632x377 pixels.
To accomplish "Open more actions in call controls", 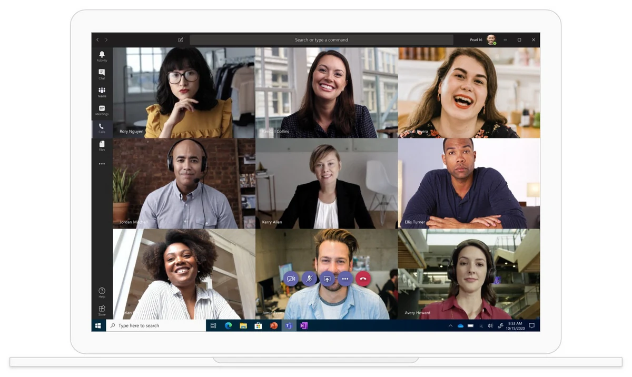I will point(345,279).
